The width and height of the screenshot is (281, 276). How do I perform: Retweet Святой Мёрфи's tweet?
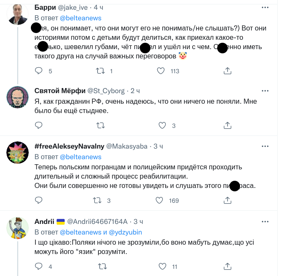[101, 125]
